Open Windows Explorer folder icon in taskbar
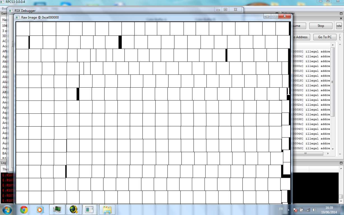 (x=107, y=210)
